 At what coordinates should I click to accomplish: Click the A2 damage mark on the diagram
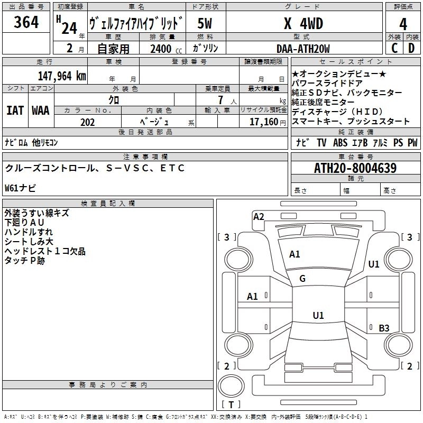tap(259, 216)
